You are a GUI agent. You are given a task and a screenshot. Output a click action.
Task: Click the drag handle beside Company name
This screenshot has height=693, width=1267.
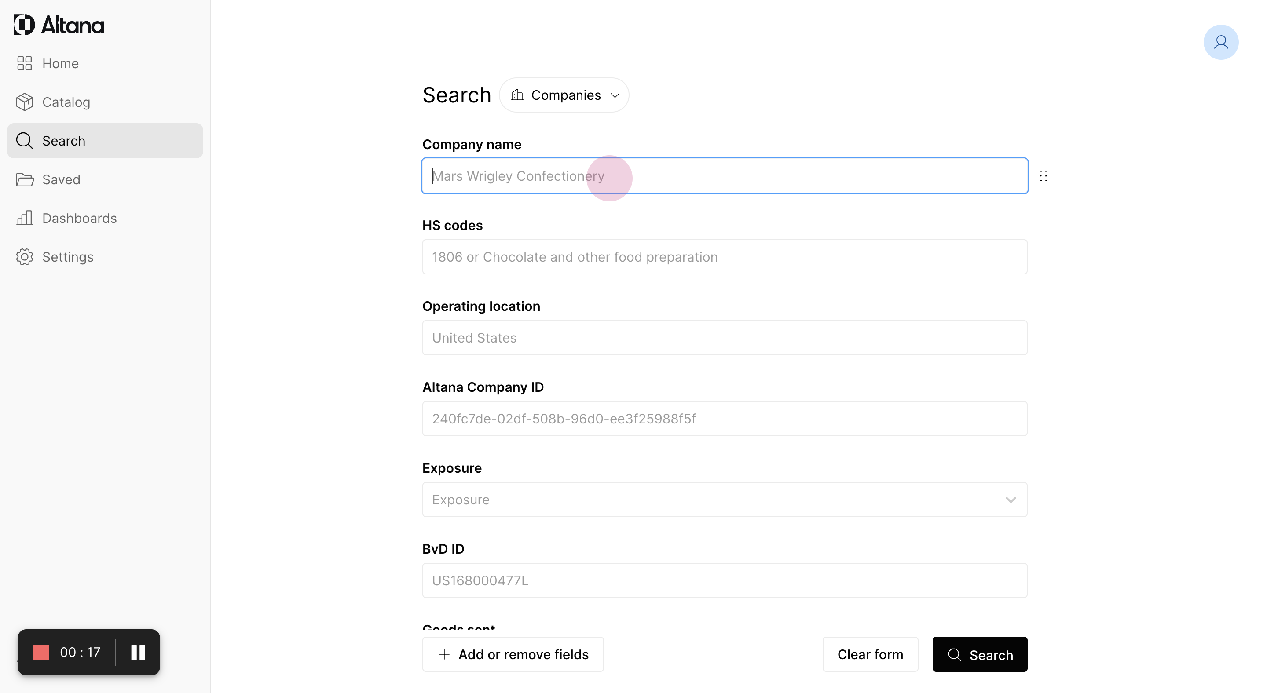(x=1043, y=176)
